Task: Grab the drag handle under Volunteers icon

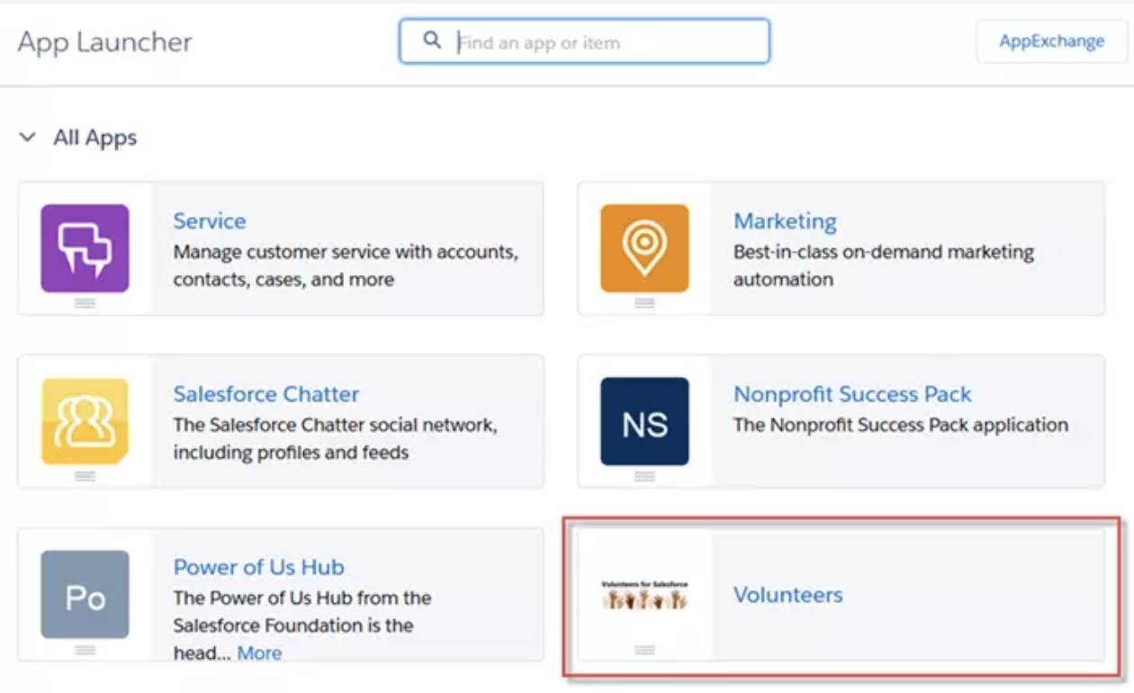Action: (644, 650)
